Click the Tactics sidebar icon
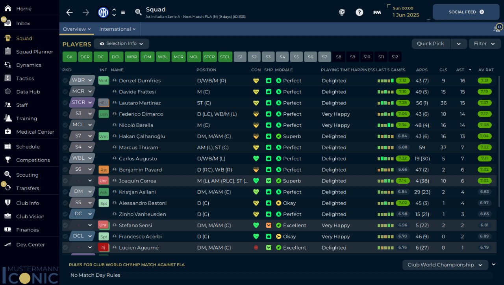 coord(8,78)
